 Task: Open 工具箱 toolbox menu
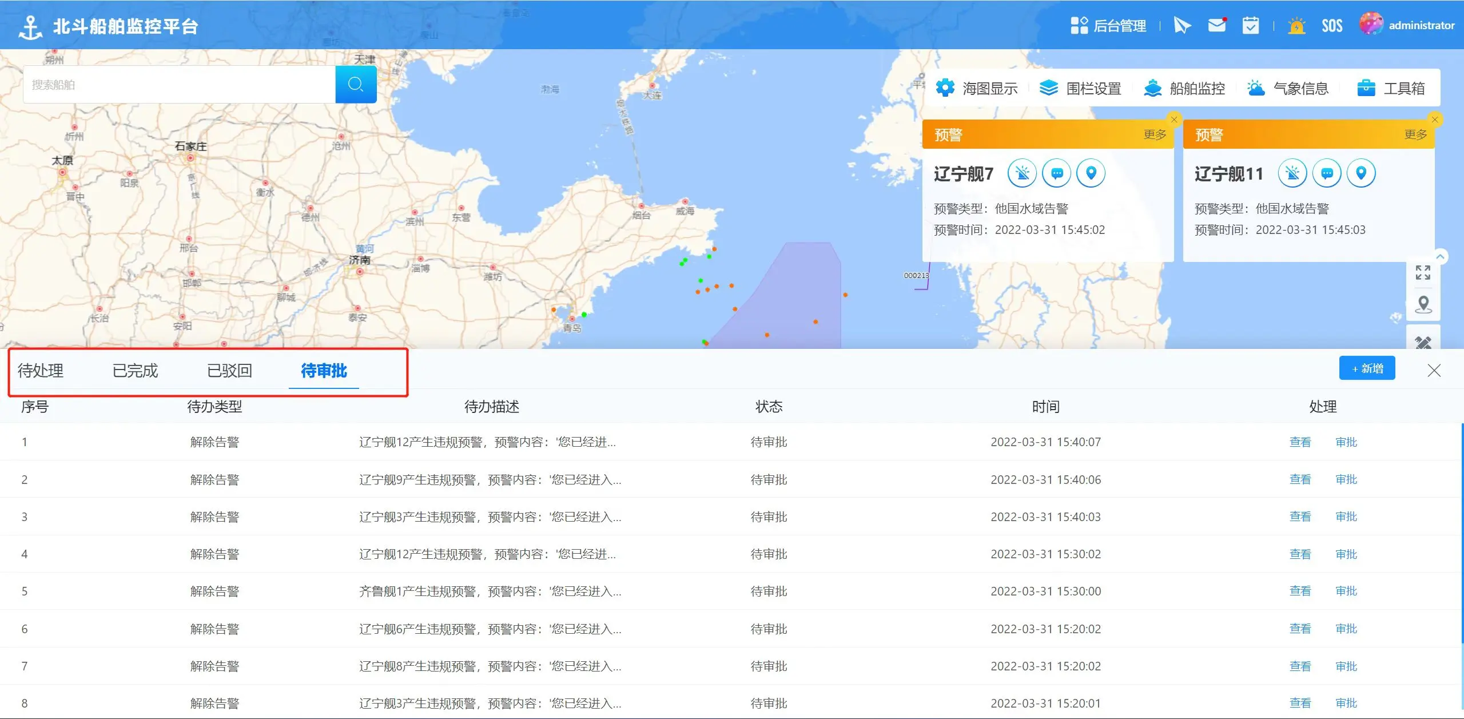[1391, 88]
